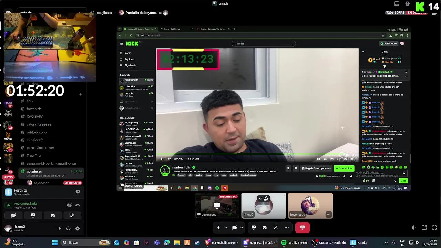The width and height of the screenshot is (441, 248).
Task: Click beyonceee user in voice channel list
Action: (x=41, y=183)
